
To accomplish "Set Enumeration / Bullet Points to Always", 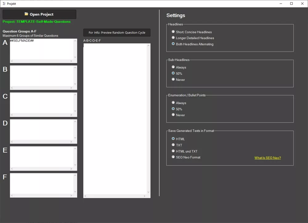I will tap(179, 103).
